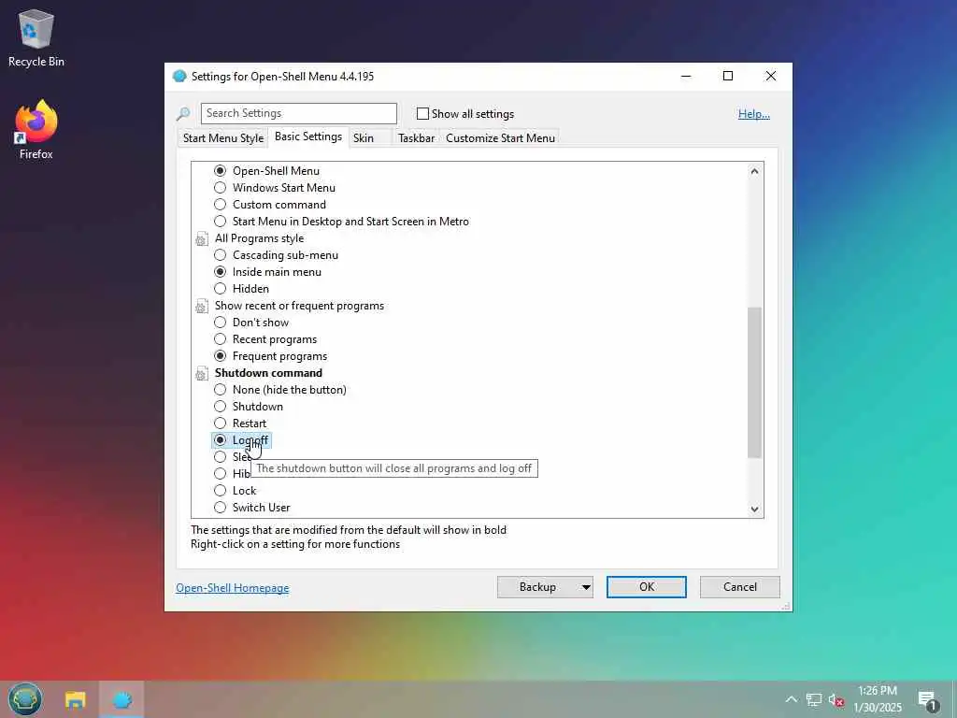Click the scrollbar down arrow
Screen dimensions: 957x718
(x=754, y=510)
